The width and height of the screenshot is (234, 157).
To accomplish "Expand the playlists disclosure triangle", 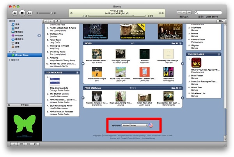I will pyautogui.click(x=10, y=60).
